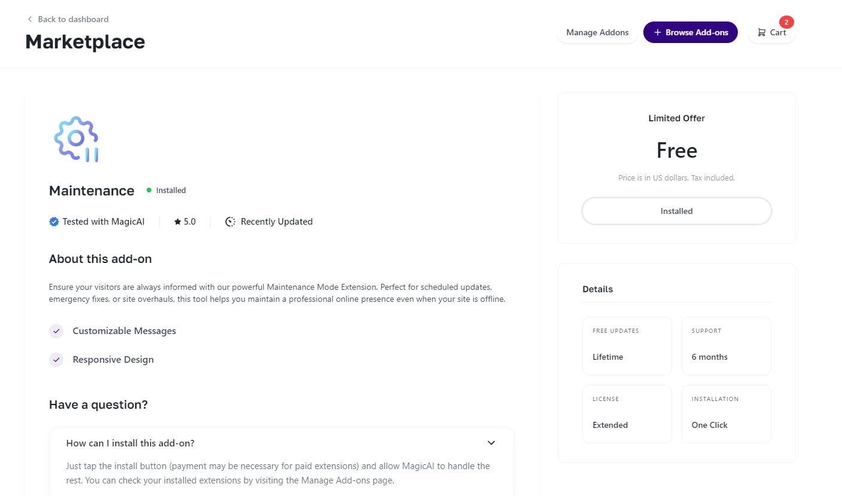Click the star rating icon

click(x=178, y=222)
